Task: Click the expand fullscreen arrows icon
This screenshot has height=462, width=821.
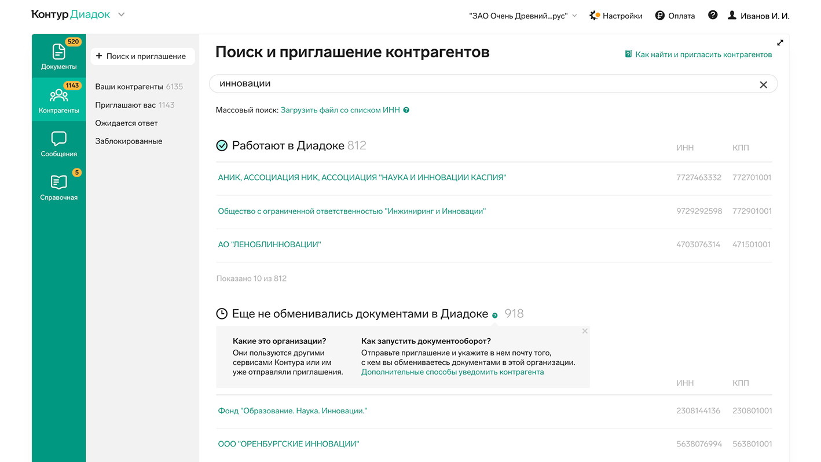Action: click(x=780, y=42)
